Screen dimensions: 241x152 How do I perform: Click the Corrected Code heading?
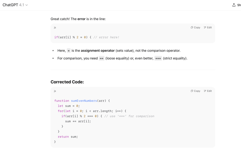coord(67,82)
